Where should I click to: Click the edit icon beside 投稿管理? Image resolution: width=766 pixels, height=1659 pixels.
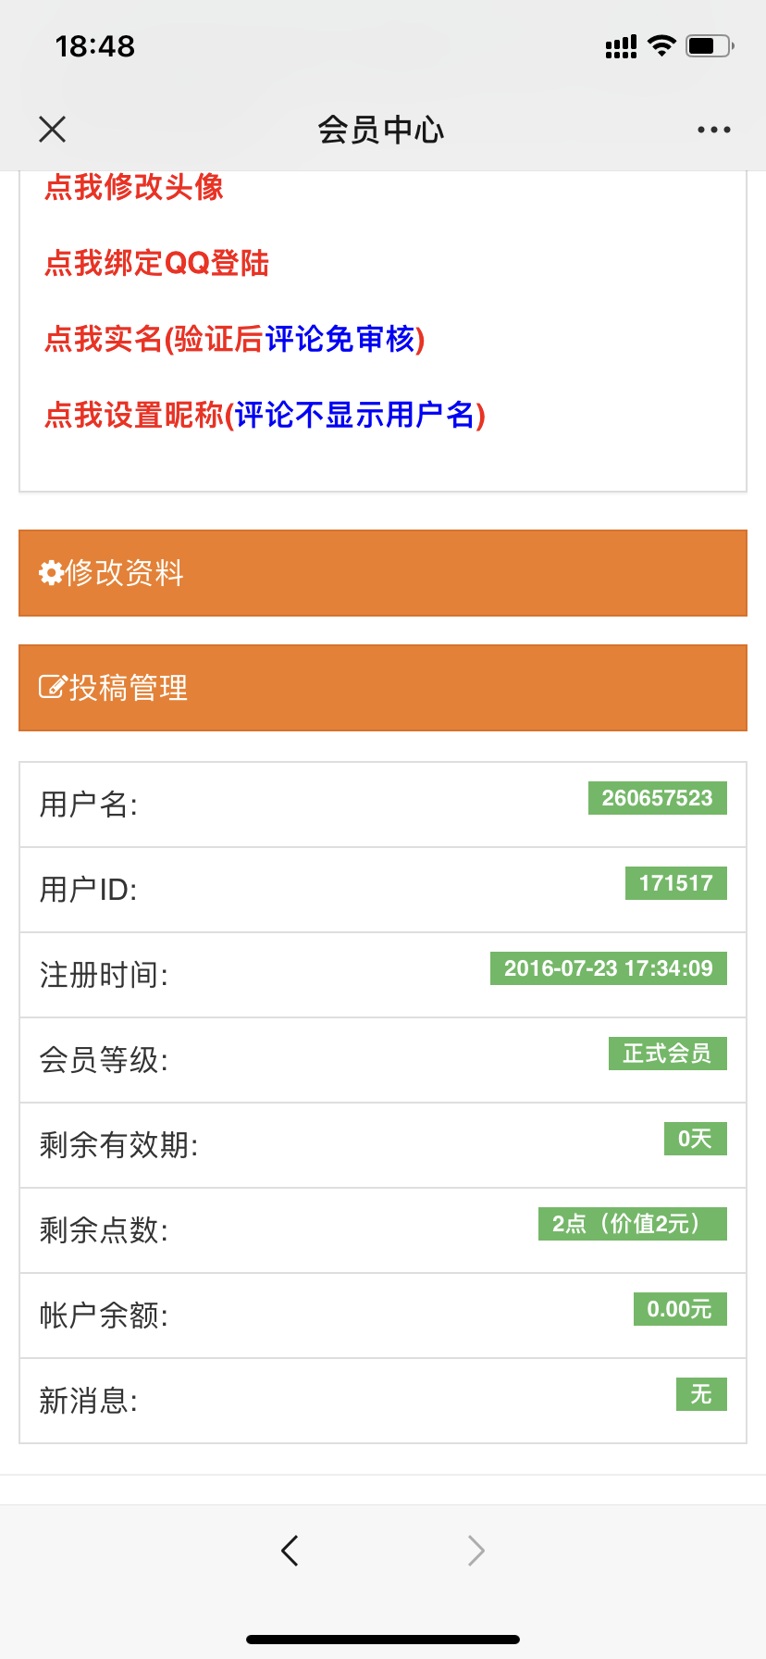[52, 685]
